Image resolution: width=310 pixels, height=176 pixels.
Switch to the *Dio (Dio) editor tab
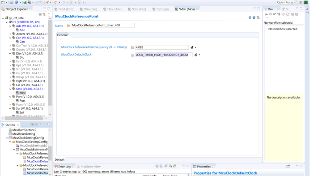click(89, 9)
